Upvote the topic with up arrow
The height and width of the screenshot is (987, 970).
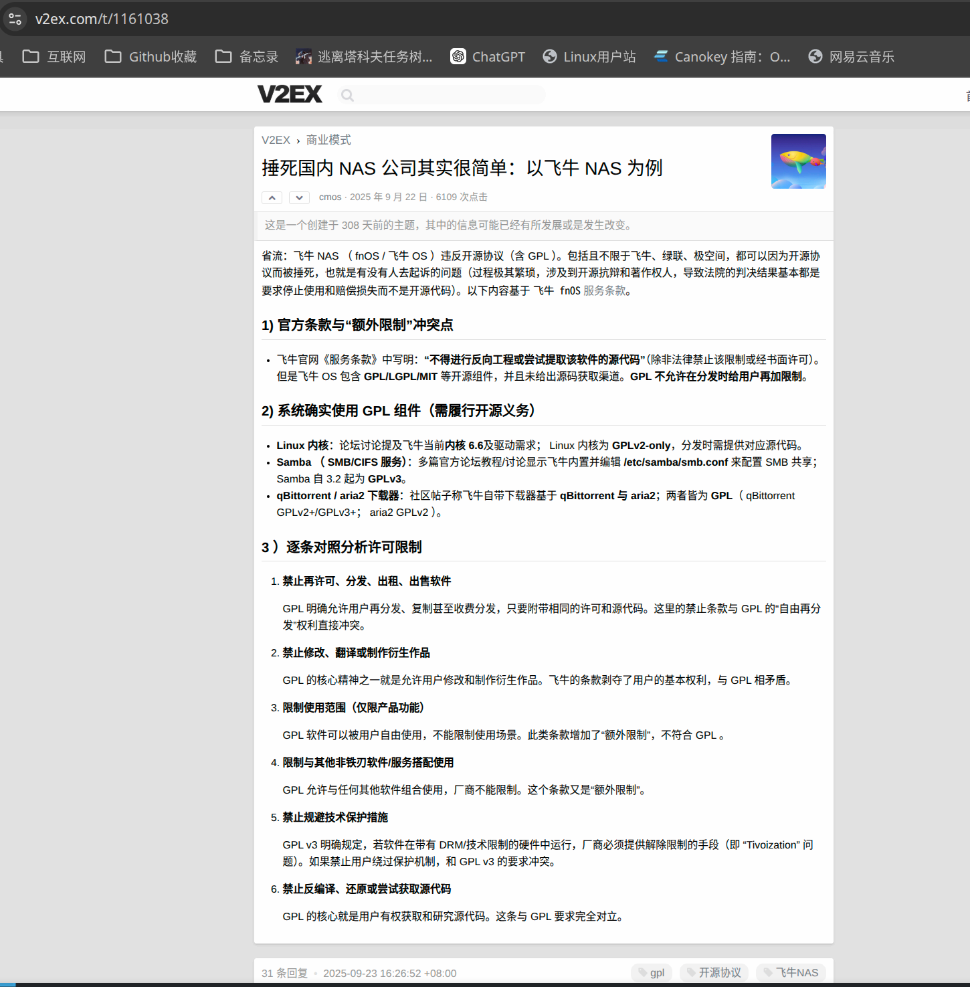(272, 197)
